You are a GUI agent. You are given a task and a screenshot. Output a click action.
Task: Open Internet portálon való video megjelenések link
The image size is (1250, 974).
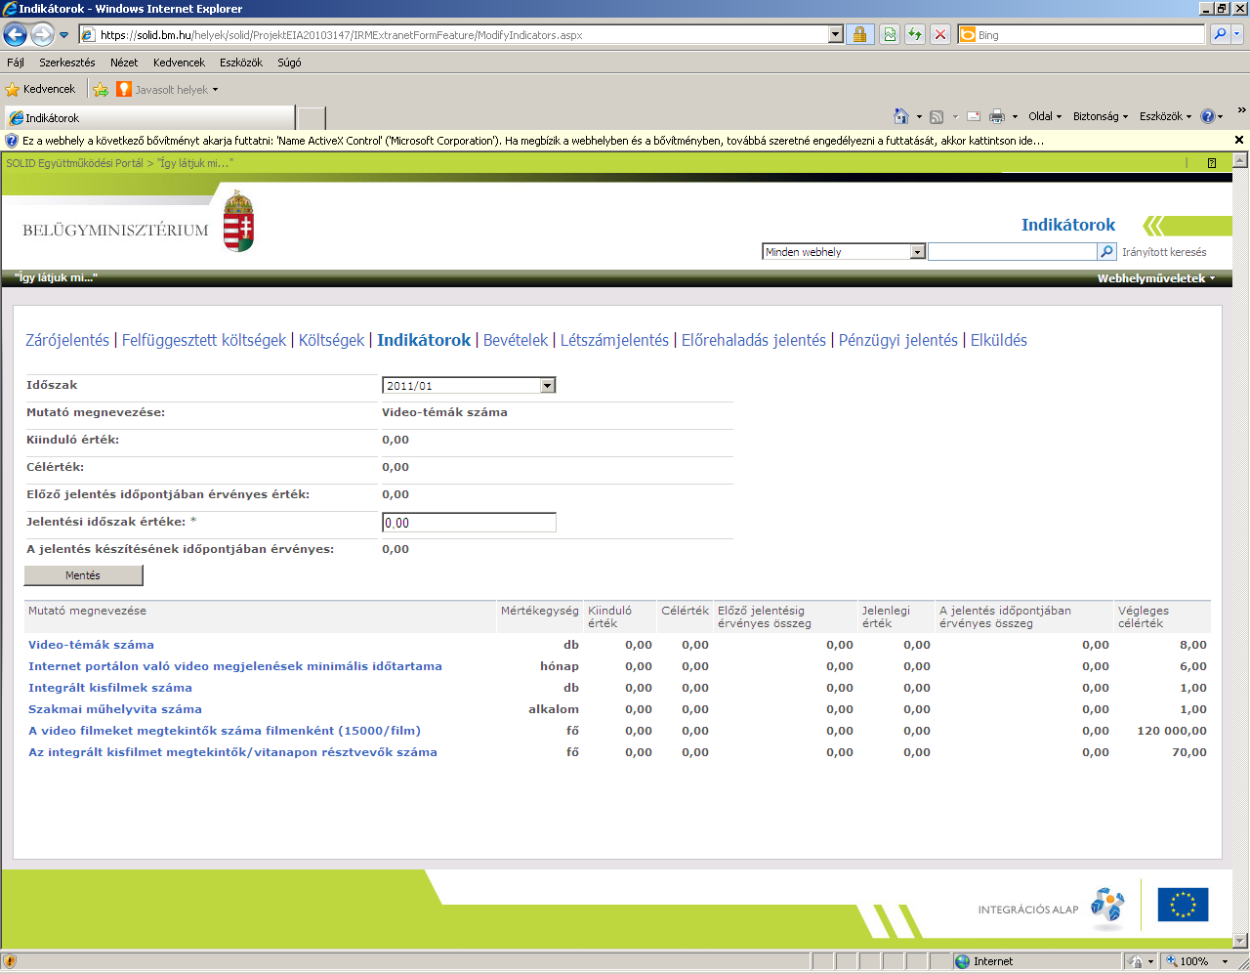coord(234,666)
